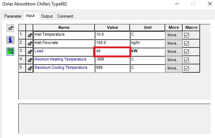
Task: Toggle the lock icon for Inlet Temperature
Action: click(30, 35)
